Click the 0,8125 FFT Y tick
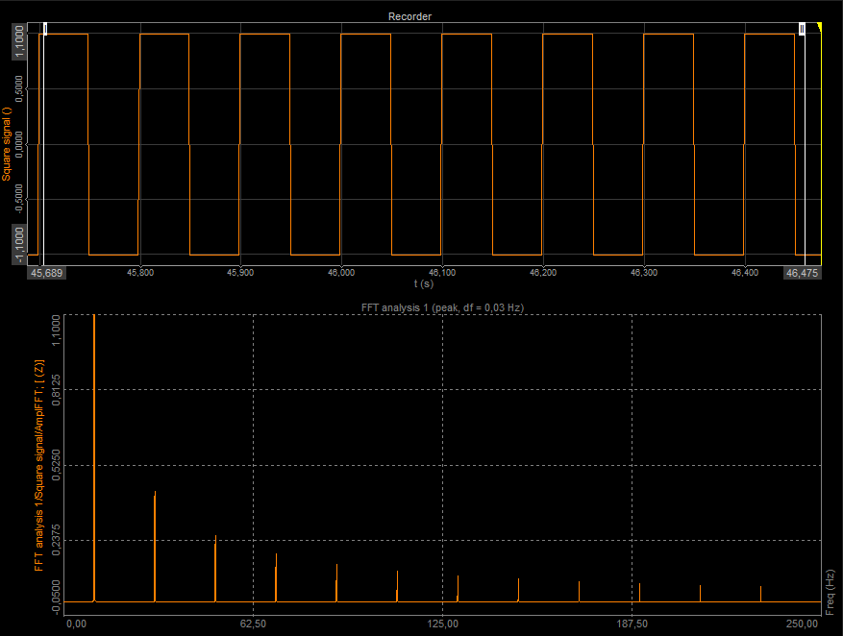The image size is (843, 636). pos(55,390)
